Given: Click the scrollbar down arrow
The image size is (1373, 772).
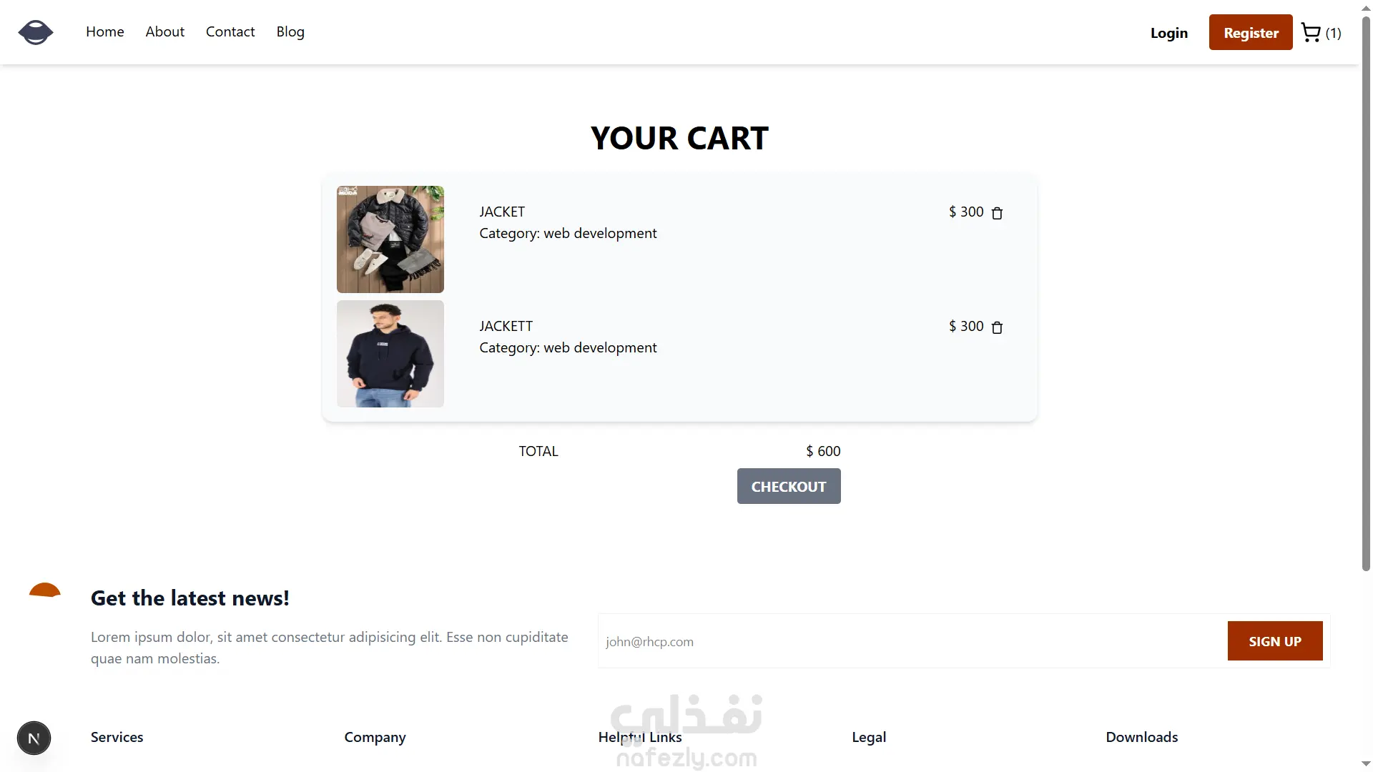Looking at the screenshot, I should pos(1366,764).
